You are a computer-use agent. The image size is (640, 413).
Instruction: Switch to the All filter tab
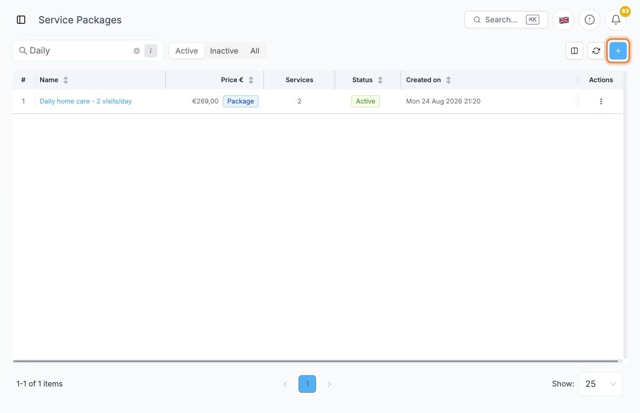point(255,51)
